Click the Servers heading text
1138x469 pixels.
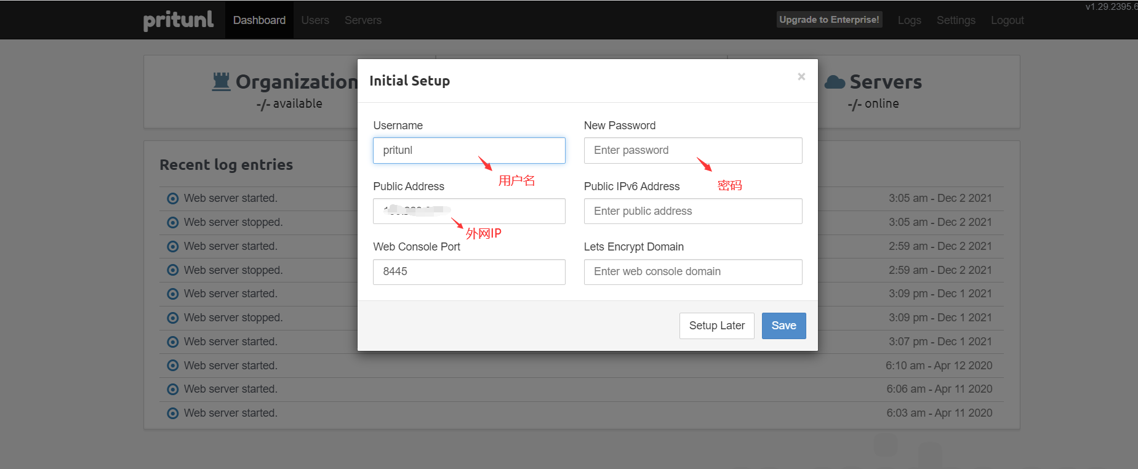886,82
